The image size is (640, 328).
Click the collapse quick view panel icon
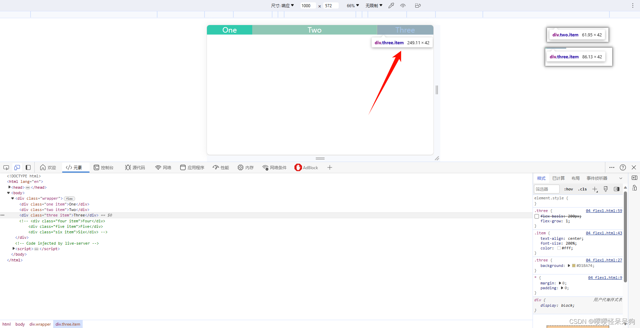635,178
